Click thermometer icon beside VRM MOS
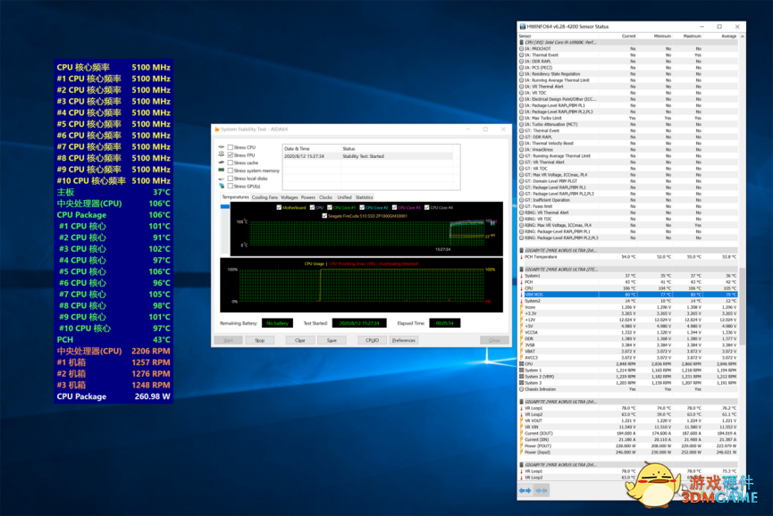 522,295
